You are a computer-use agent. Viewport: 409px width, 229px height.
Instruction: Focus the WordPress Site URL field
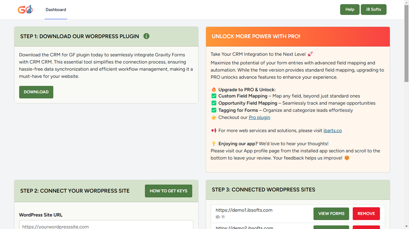(106, 225)
